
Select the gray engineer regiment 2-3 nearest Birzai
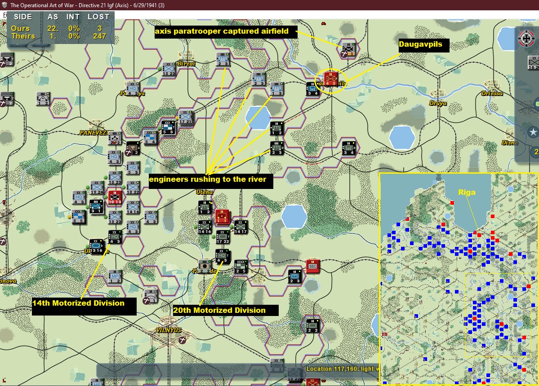pyautogui.click(x=223, y=59)
